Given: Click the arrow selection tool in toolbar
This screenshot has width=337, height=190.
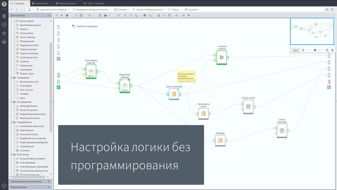Looking at the screenshot, I should click(62, 15).
